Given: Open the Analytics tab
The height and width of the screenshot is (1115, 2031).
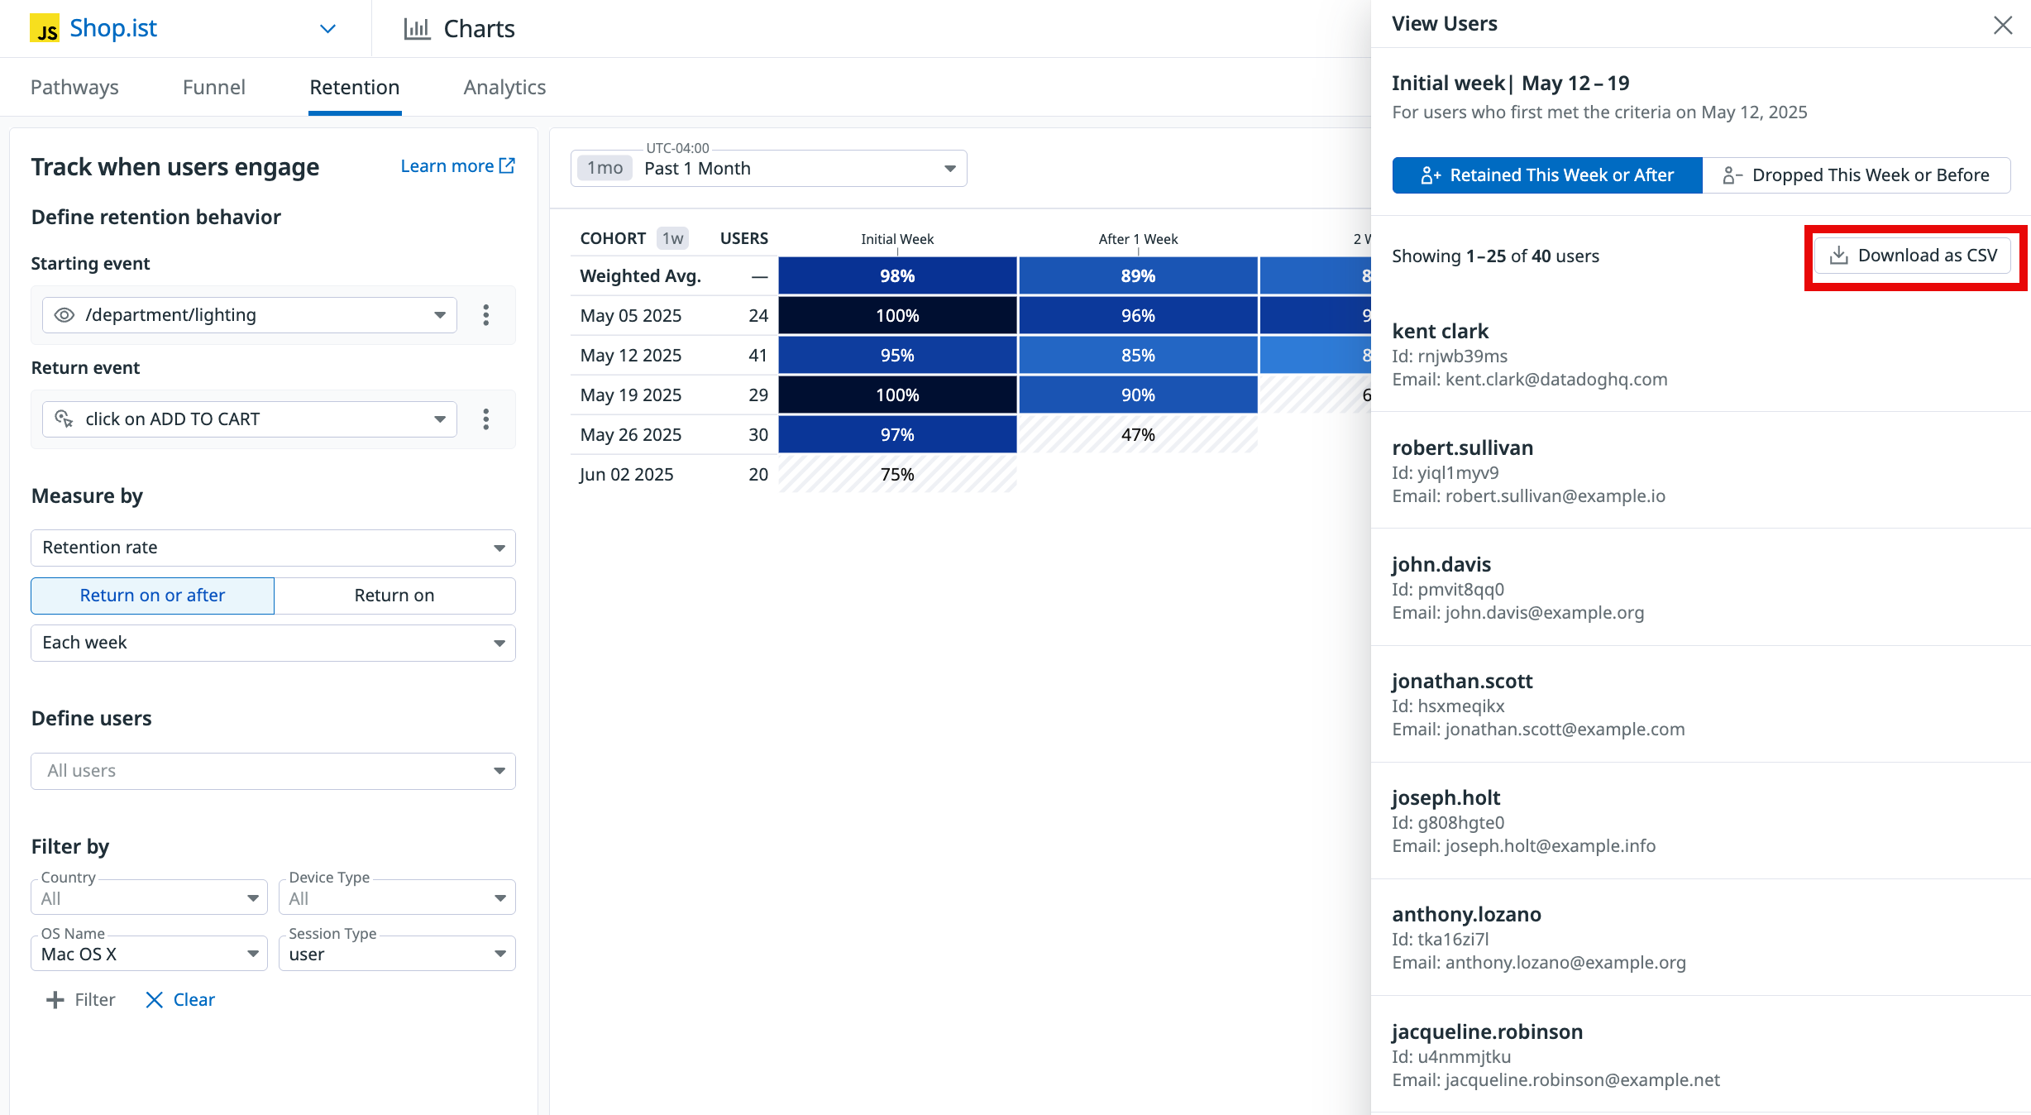Looking at the screenshot, I should [504, 87].
